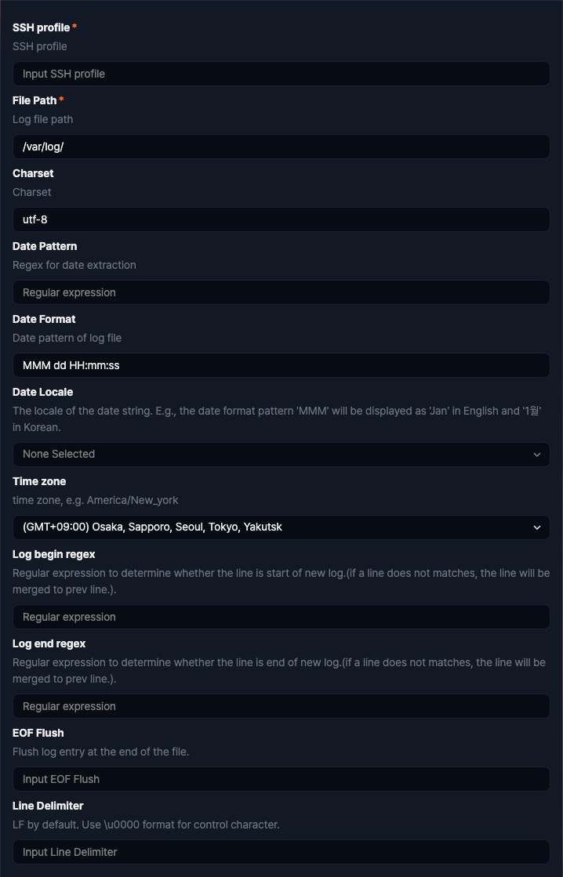563x877 pixels.
Task: Click the bold Time zone label
Action: [39, 481]
